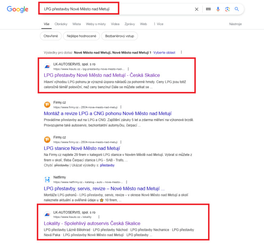
Task: Open Montáž a revize LPG a CNG result
Action: pos(108,113)
